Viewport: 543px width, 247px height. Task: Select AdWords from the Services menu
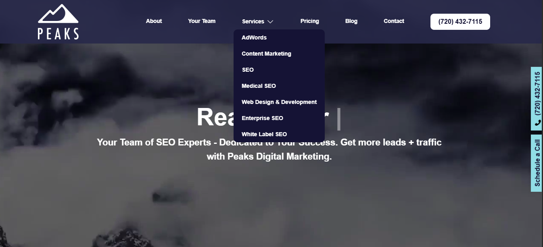click(254, 37)
